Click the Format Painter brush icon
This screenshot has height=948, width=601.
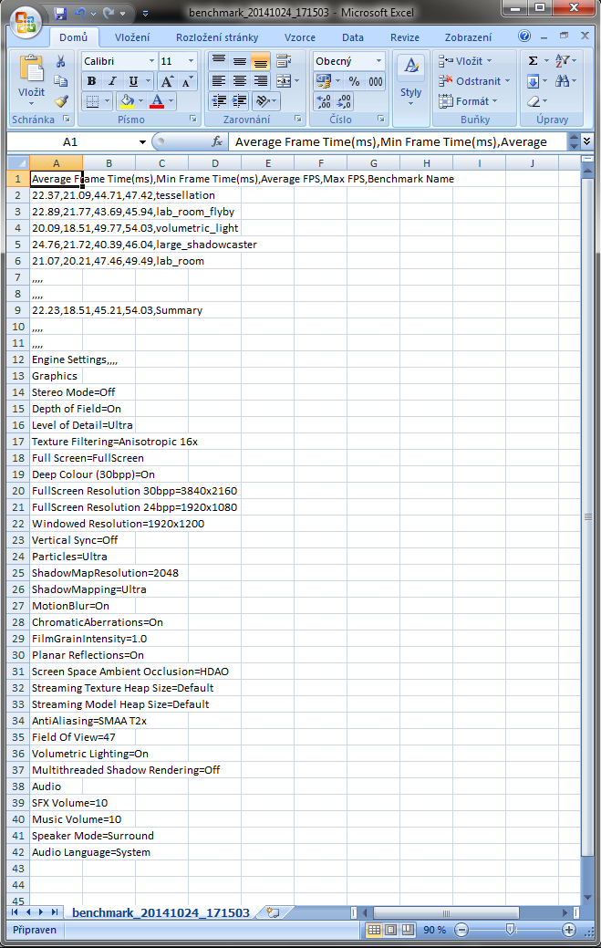pos(61,101)
